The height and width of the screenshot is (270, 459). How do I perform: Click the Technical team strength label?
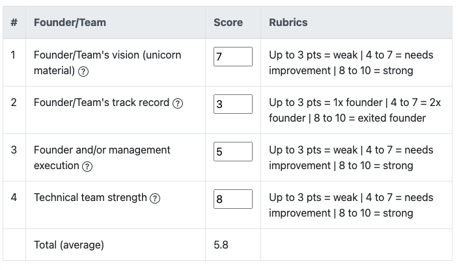tap(90, 198)
